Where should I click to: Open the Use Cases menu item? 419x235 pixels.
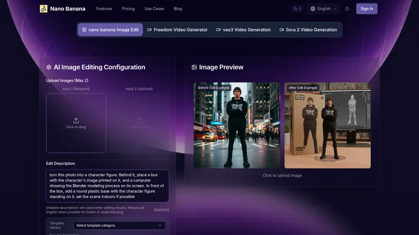[x=154, y=9]
